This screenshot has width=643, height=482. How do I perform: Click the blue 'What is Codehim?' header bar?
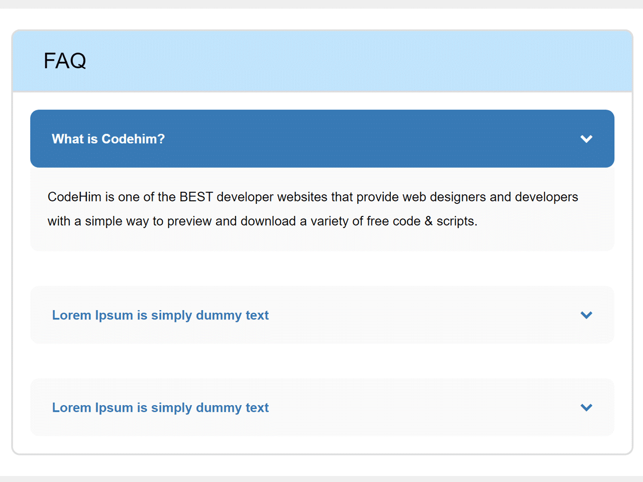(x=323, y=139)
